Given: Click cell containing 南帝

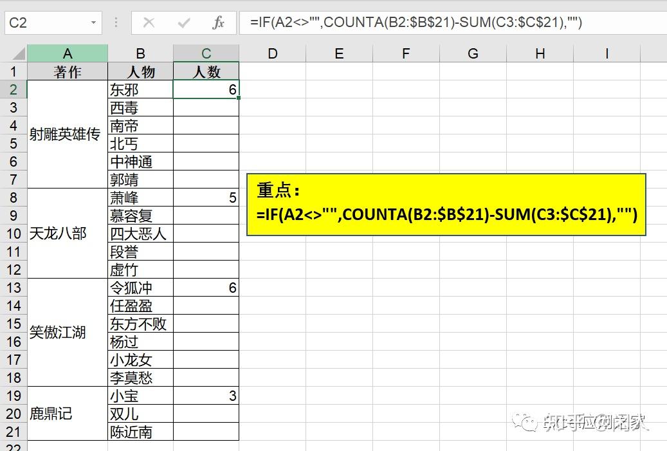Looking at the screenshot, I should pos(140,125).
